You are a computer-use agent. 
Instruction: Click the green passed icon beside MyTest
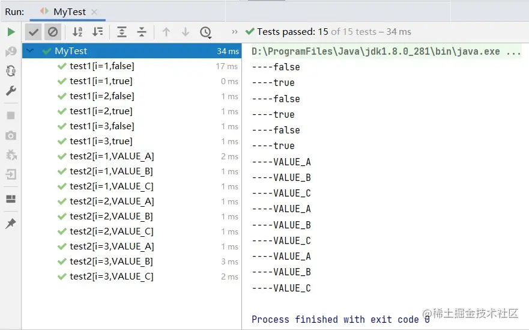47,51
